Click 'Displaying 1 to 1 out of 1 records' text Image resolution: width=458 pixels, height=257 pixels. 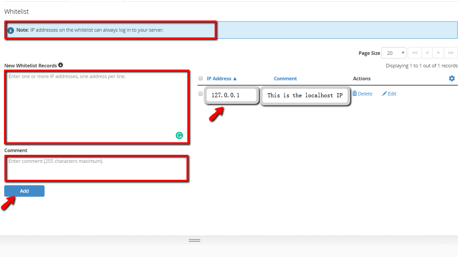point(421,66)
